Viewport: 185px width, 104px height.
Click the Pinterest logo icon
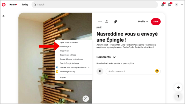click(x=4, y=5)
